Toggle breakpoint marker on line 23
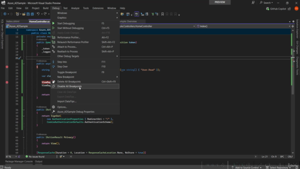This screenshot has width=300, height=169. [7, 67]
